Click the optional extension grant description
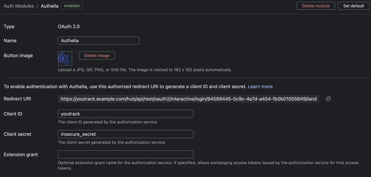 (x=208, y=165)
